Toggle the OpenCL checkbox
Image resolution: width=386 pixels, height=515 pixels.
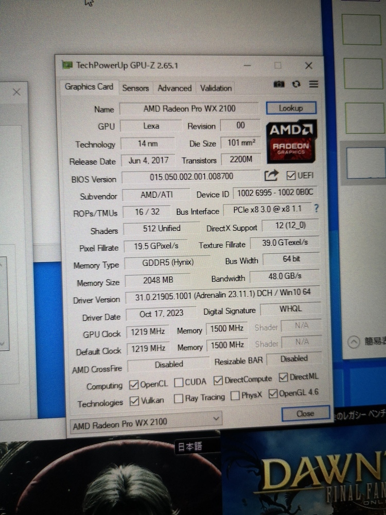(x=134, y=385)
